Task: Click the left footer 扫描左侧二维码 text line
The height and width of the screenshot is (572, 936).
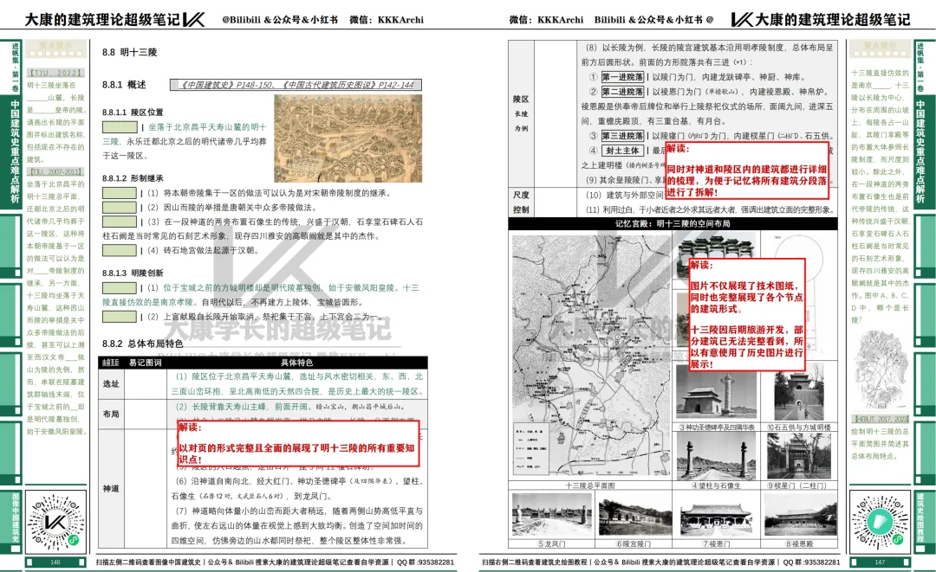Action: (276, 562)
